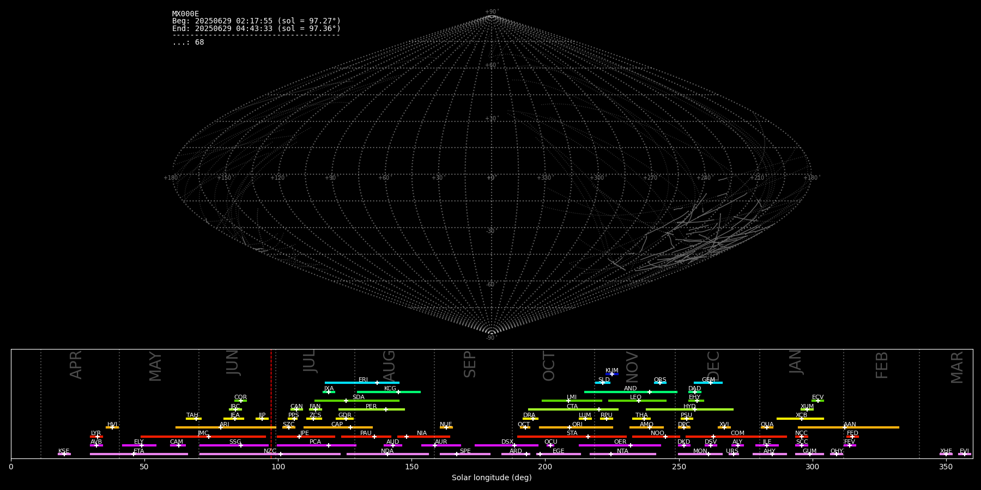Click the JUN month label
Image resolution: width=981 pixels, height=490 pixels.
pos(233,363)
